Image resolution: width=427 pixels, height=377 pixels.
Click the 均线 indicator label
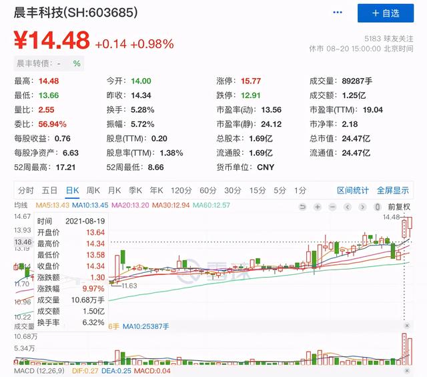point(21,205)
